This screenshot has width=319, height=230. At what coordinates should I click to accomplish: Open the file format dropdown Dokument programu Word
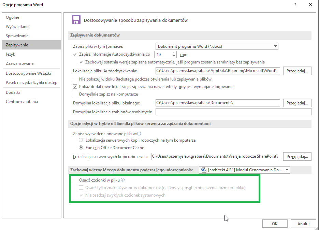click(217, 46)
